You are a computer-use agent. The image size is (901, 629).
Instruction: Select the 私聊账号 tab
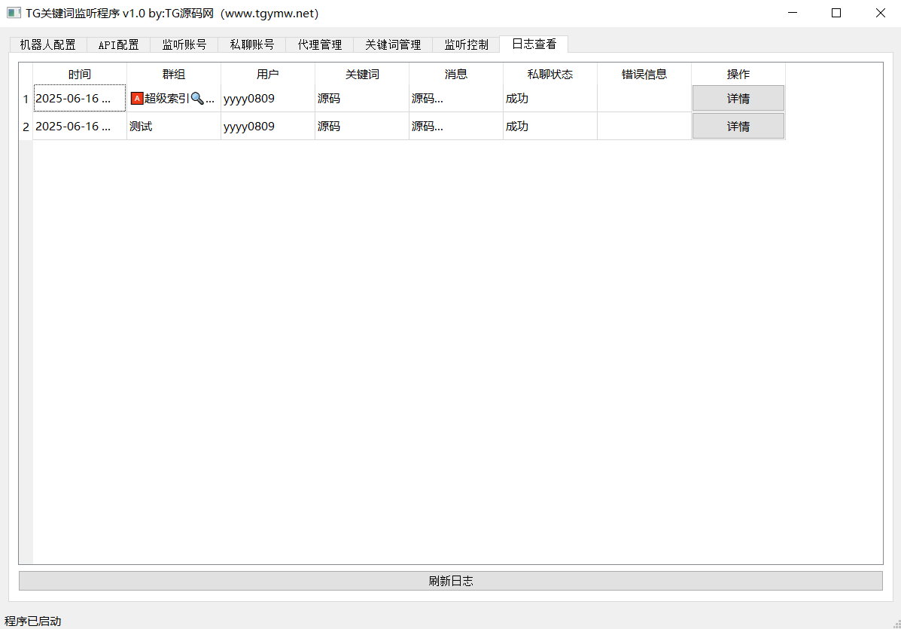pos(252,44)
